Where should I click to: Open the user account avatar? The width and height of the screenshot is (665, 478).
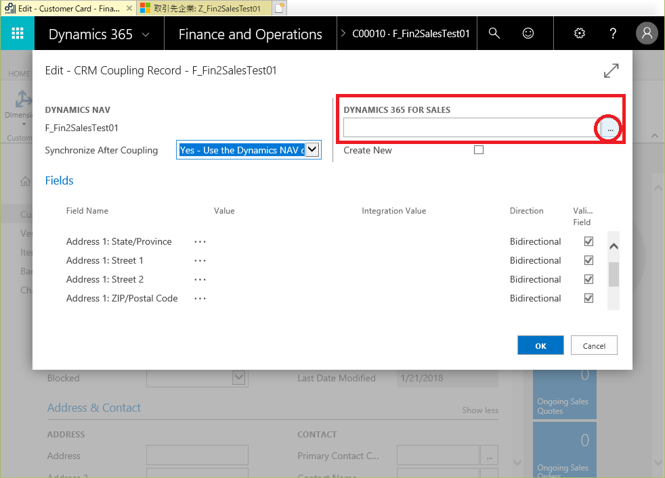[647, 33]
